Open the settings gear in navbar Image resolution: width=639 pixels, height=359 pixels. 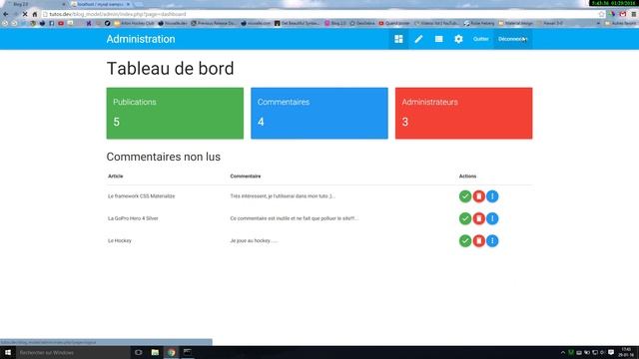[x=458, y=39]
